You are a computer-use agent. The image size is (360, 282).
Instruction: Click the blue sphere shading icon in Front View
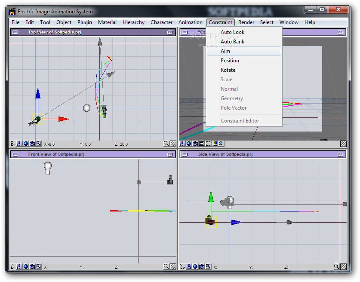[x=26, y=267]
